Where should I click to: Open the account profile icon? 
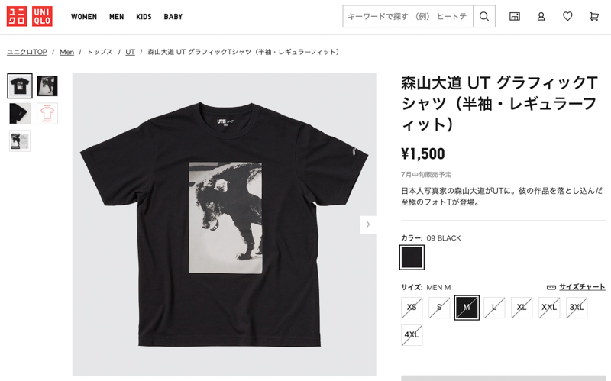tap(541, 16)
